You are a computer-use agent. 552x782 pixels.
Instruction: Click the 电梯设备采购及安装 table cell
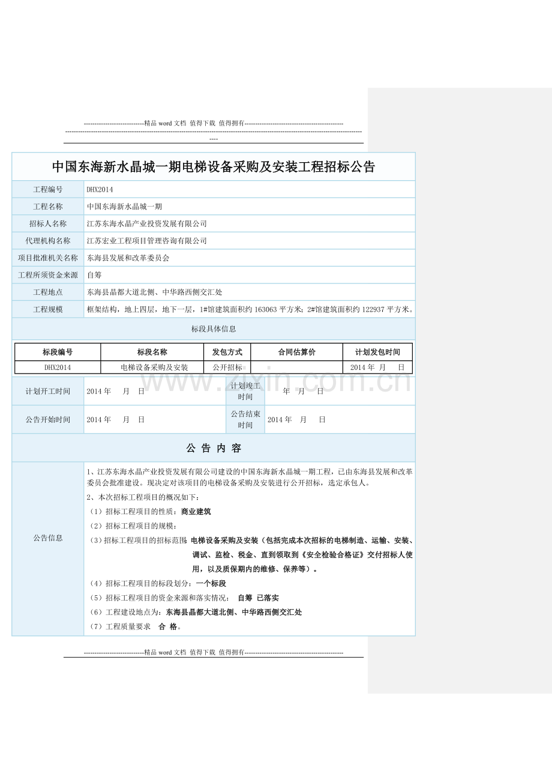[152, 367]
